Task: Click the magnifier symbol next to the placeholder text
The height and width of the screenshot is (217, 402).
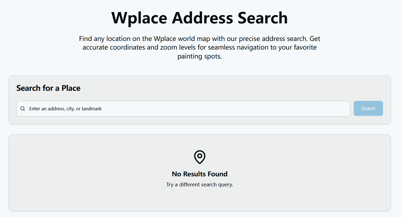Action: (x=23, y=109)
